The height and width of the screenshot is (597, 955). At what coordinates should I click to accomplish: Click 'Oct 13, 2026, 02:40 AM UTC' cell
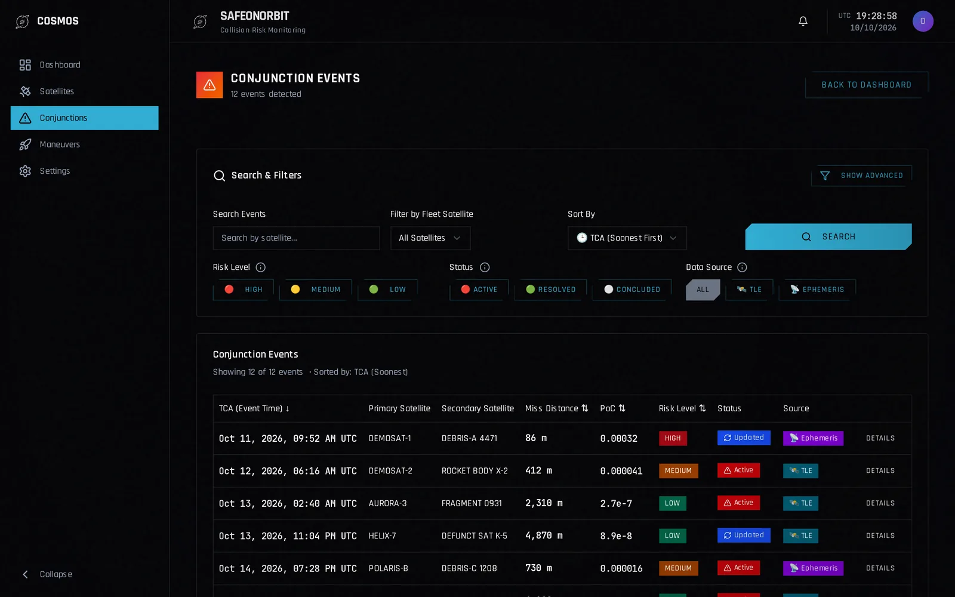click(288, 503)
